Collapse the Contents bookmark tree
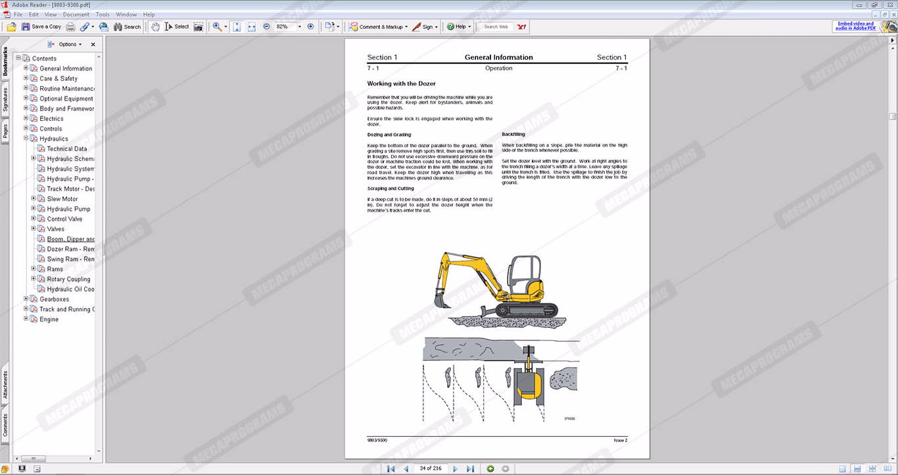This screenshot has width=898, height=475. click(18, 58)
